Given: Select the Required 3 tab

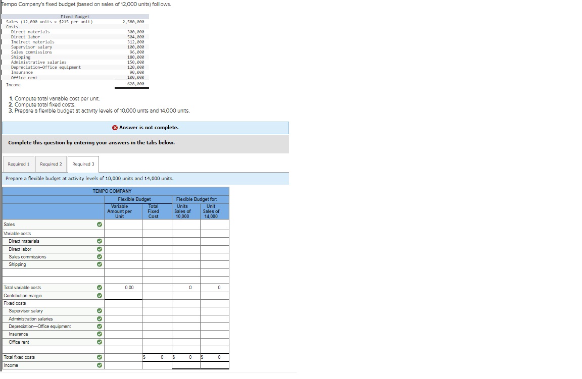Looking at the screenshot, I should point(83,164).
